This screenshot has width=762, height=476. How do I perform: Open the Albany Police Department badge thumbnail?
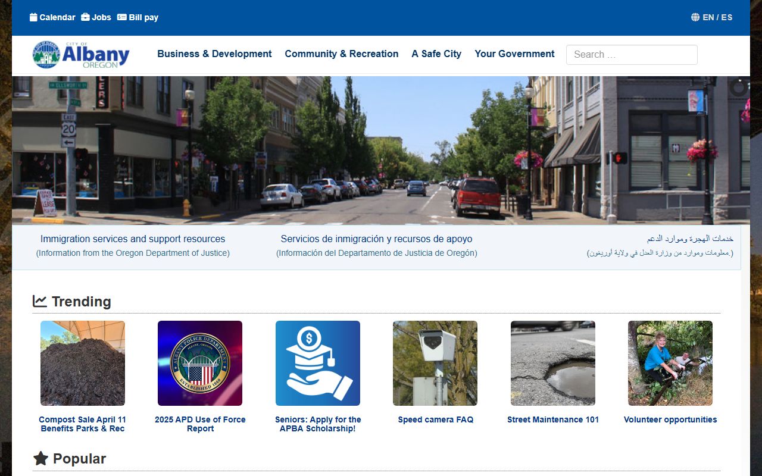200,364
